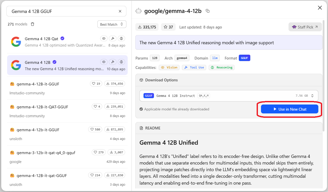The image size is (328, 192).
Task: Click the GGUF format badge
Action: pos(244,58)
